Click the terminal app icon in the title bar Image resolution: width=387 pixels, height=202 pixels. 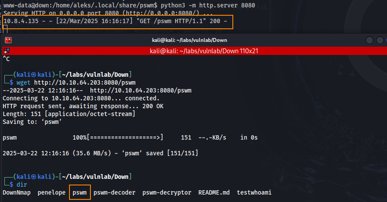click(x=8, y=40)
